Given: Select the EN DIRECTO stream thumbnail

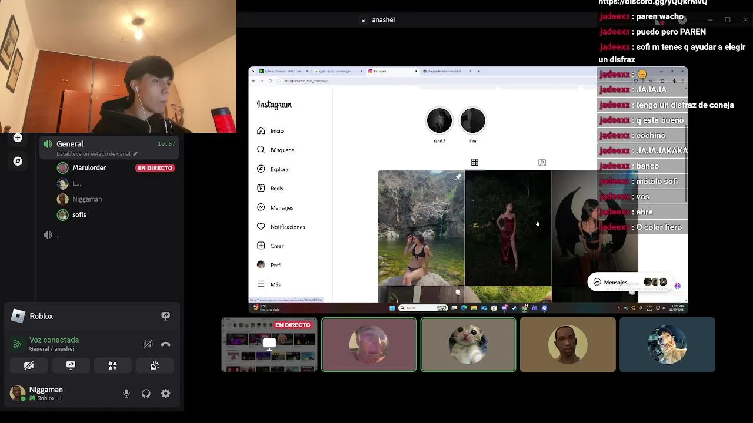Looking at the screenshot, I should [269, 345].
